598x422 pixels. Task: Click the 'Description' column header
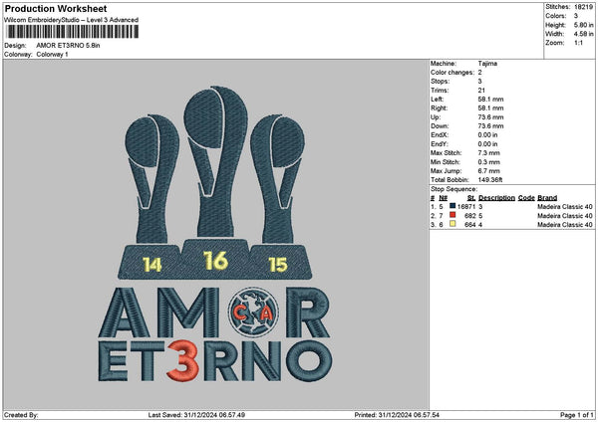click(x=496, y=198)
